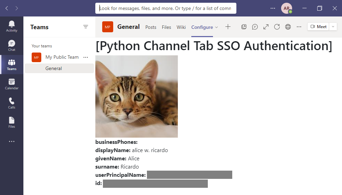
Task: Select My Public Team
Action: [x=62, y=57]
